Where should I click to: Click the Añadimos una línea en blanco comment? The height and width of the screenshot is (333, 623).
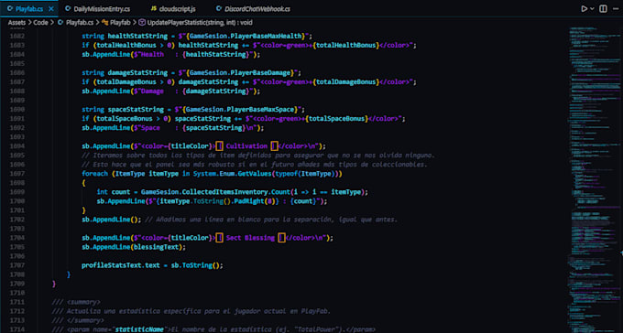pyautogui.click(x=272, y=220)
